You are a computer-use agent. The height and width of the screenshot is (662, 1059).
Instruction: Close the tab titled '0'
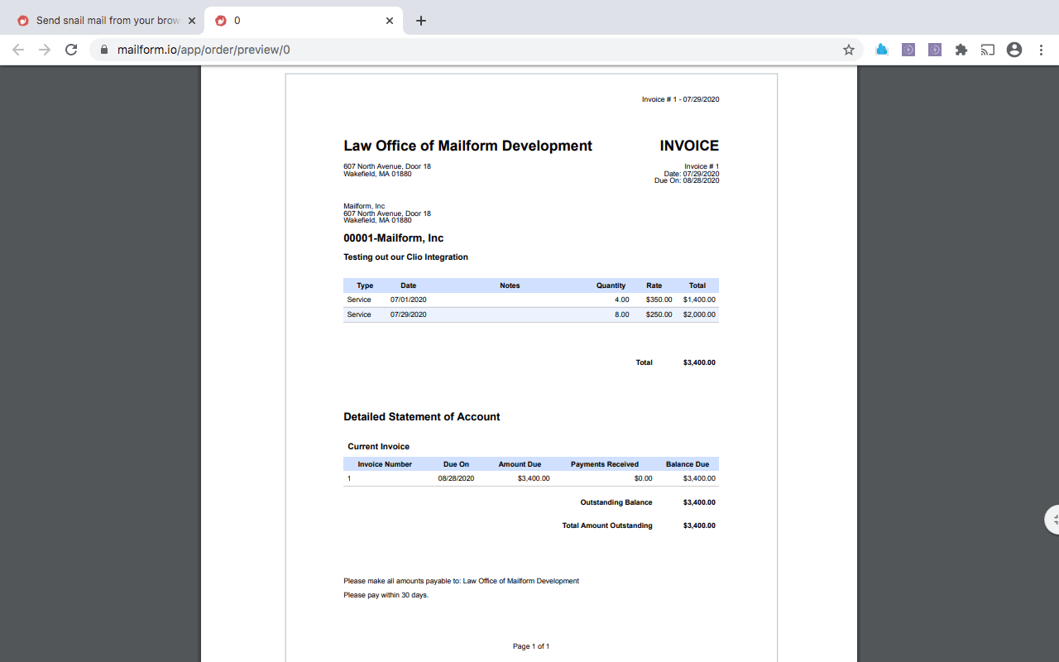pyautogui.click(x=390, y=21)
